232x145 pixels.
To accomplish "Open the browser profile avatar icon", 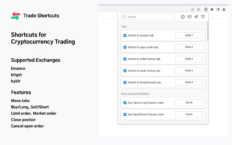I will (224, 9).
